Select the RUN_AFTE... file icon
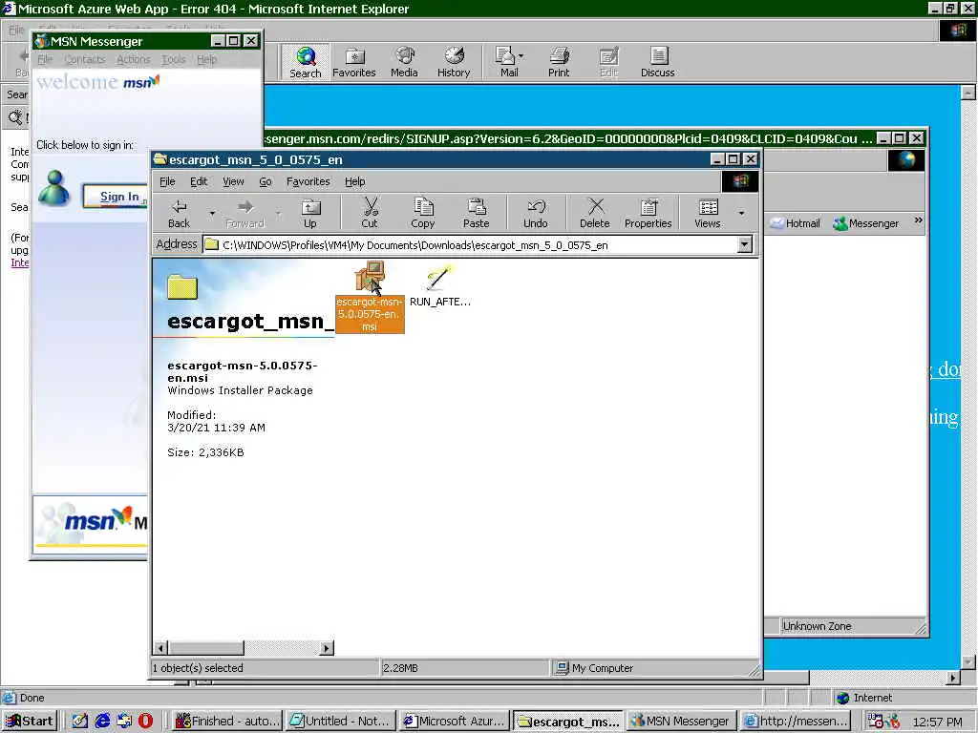This screenshot has width=978, height=733. click(x=439, y=286)
